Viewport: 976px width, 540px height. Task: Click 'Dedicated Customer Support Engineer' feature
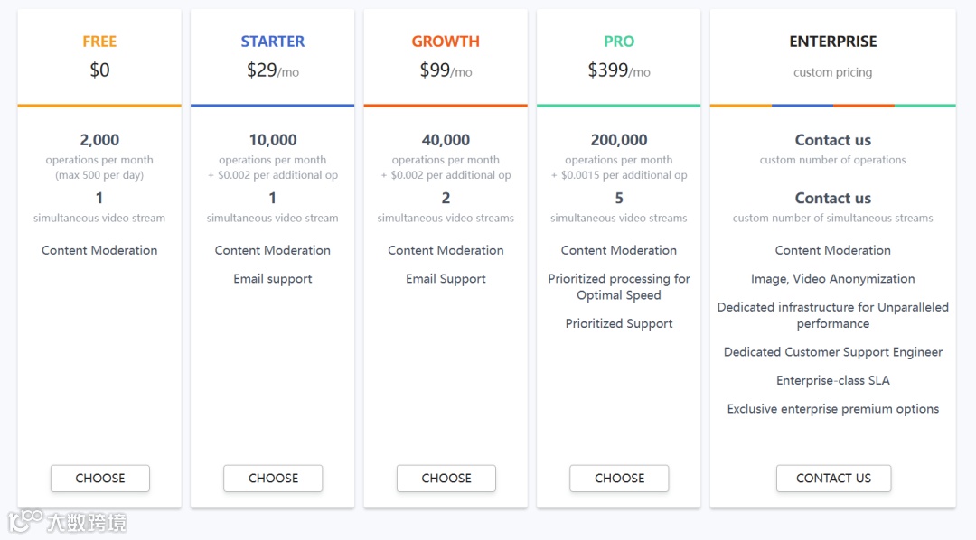coord(833,352)
